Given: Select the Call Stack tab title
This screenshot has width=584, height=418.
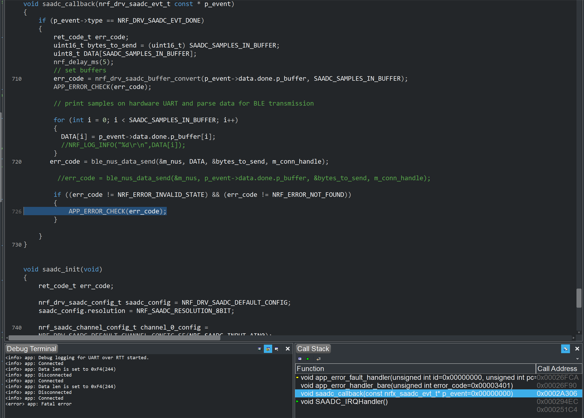Looking at the screenshot, I should coord(313,349).
